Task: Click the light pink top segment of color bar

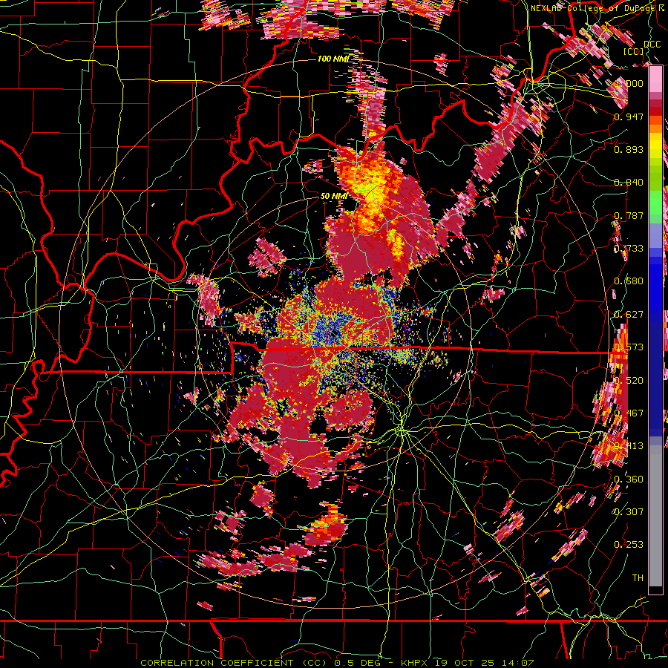Action: pos(655,79)
